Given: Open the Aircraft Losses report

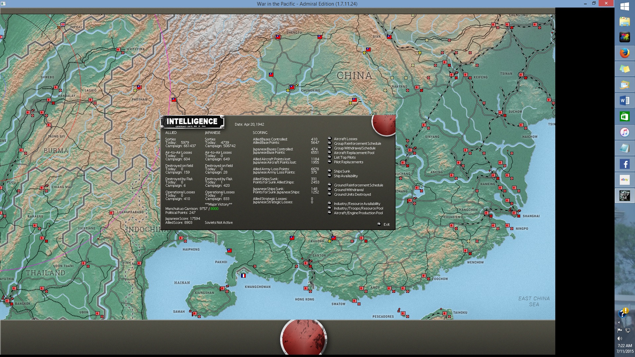Looking at the screenshot, I should tap(345, 139).
